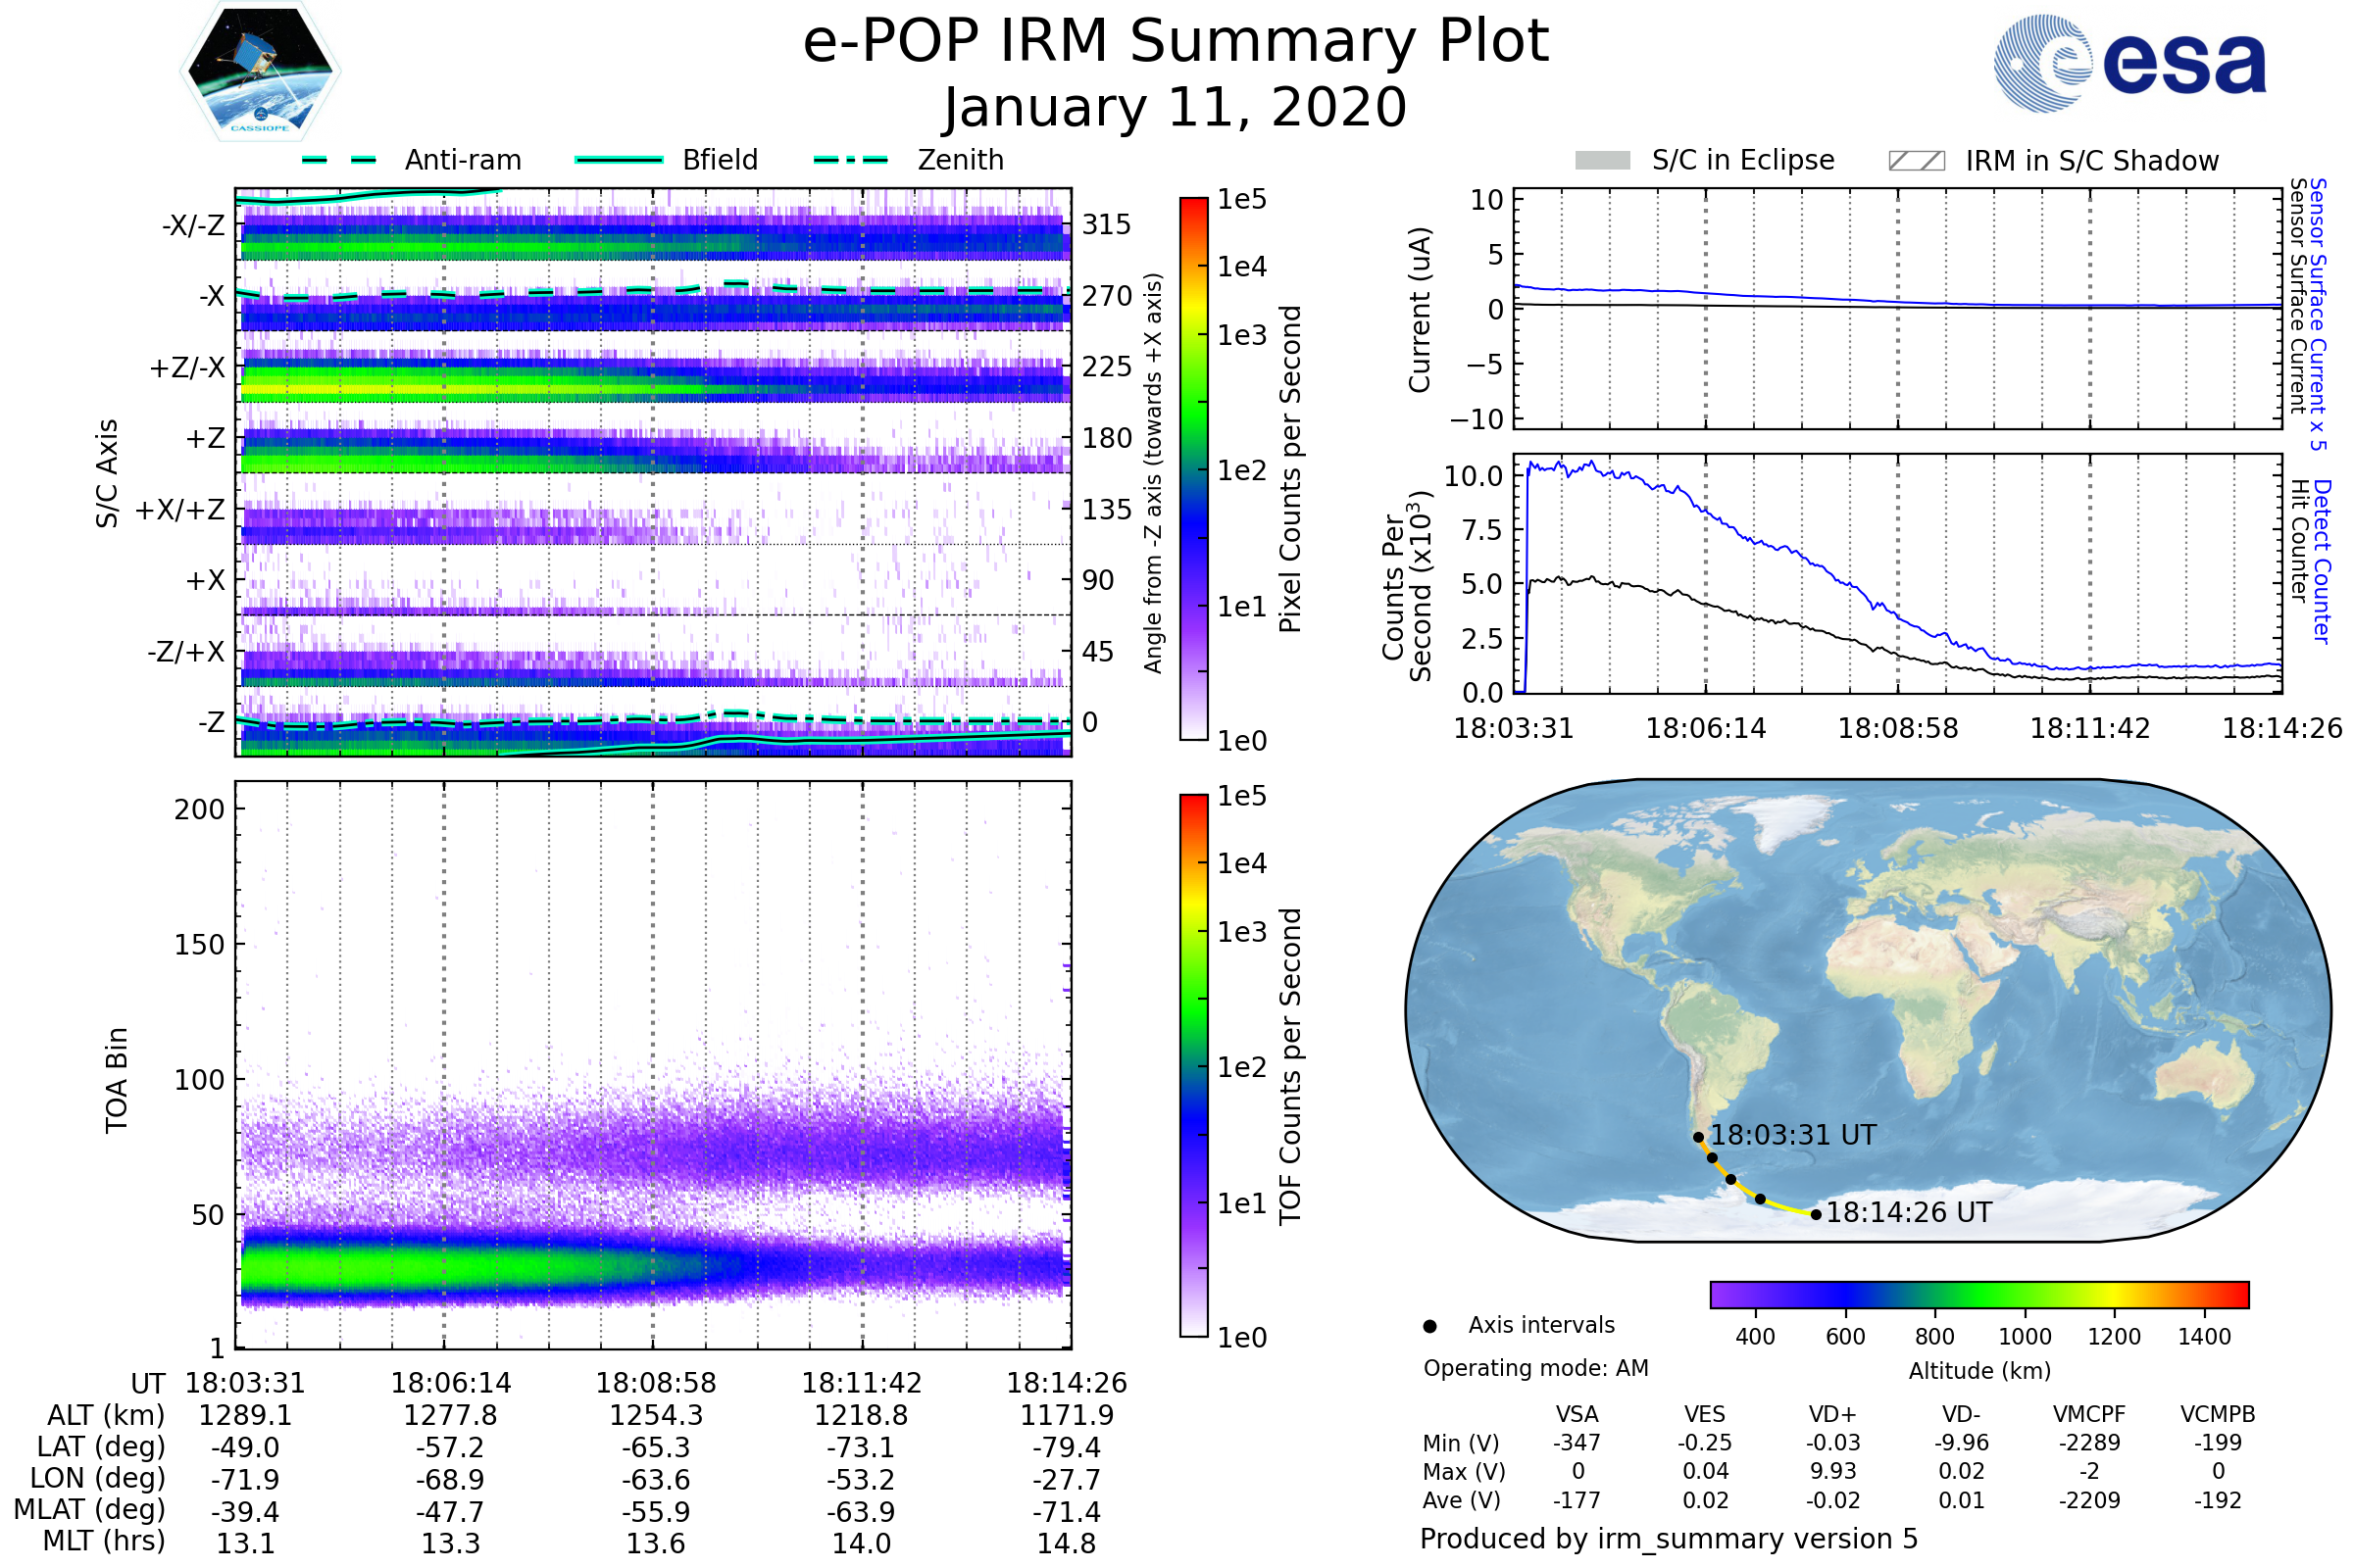Click the S/C in Eclipse gray legend patch
The image size is (2353, 1568).
pyautogui.click(x=1603, y=161)
